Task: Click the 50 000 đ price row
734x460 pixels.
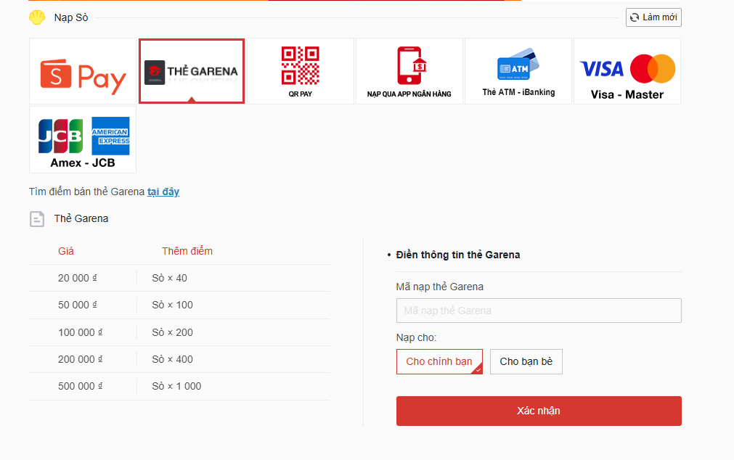Action: [179, 305]
